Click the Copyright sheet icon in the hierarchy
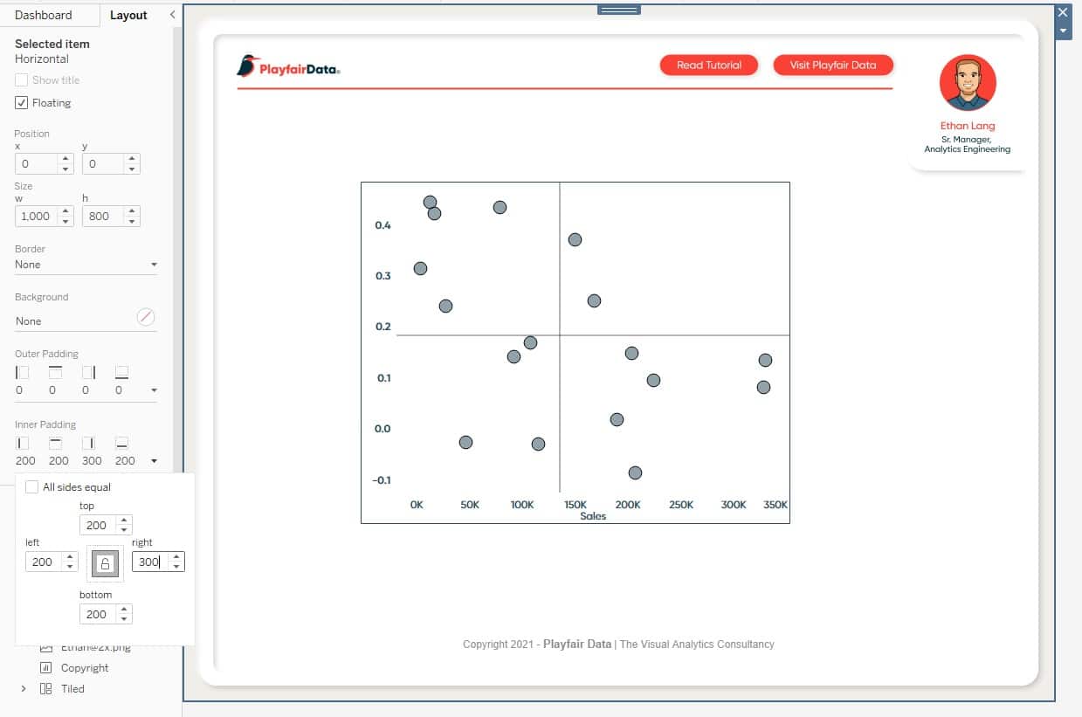Screen dimensions: 1082x717 pyautogui.click(x=46, y=668)
